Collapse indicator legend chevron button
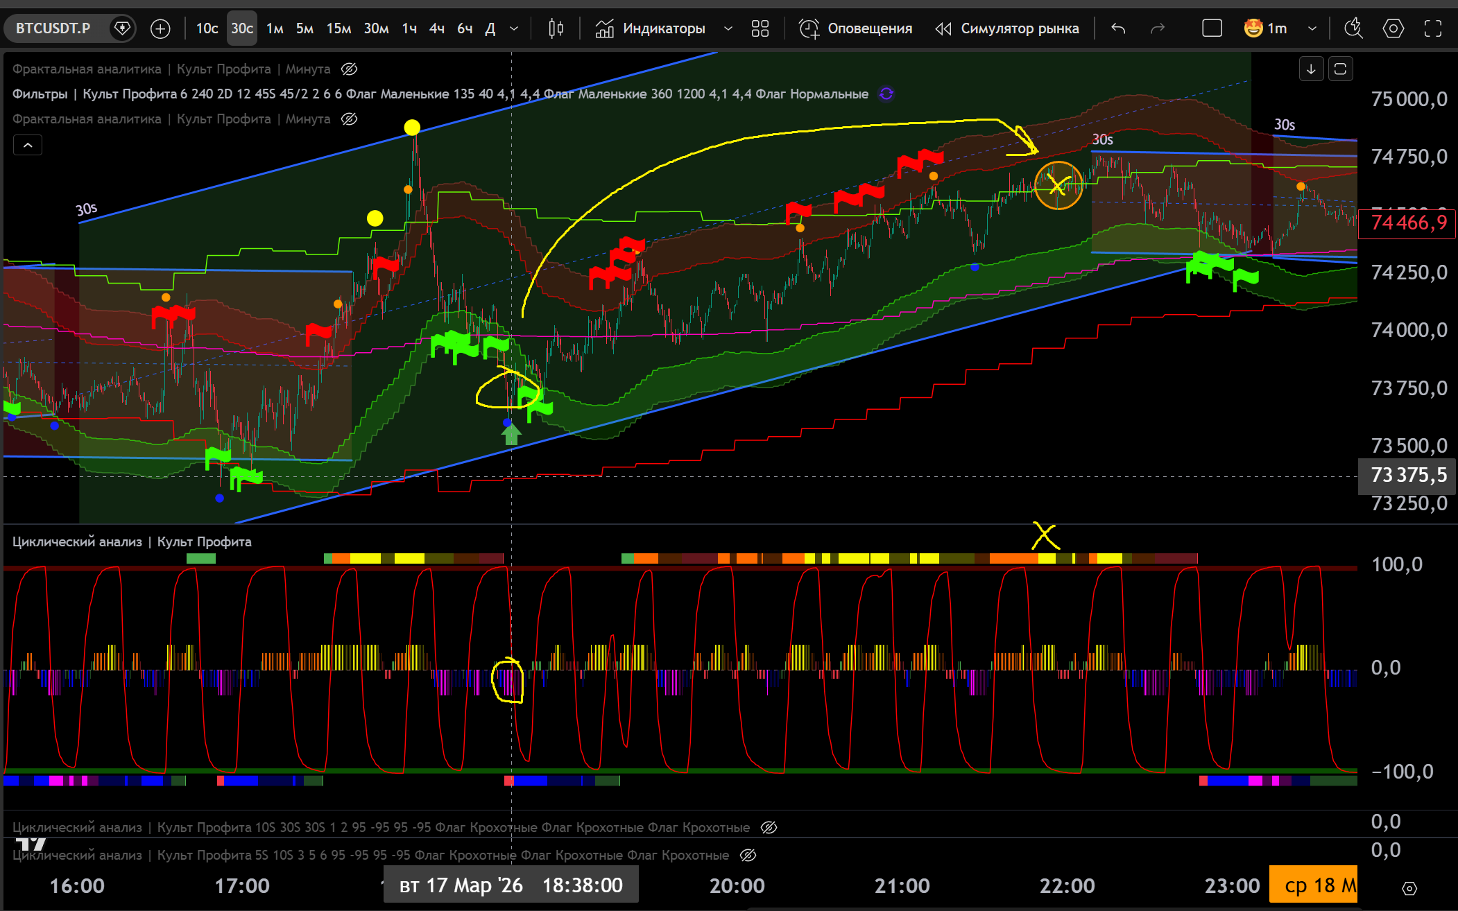Screen dimensions: 1458x911 tap(28, 145)
